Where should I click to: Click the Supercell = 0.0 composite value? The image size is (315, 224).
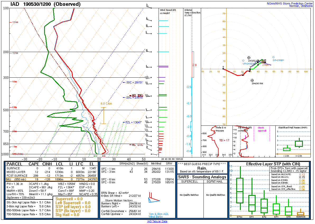point(69,199)
